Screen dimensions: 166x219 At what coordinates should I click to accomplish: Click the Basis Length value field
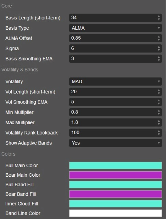click(x=112, y=18)
